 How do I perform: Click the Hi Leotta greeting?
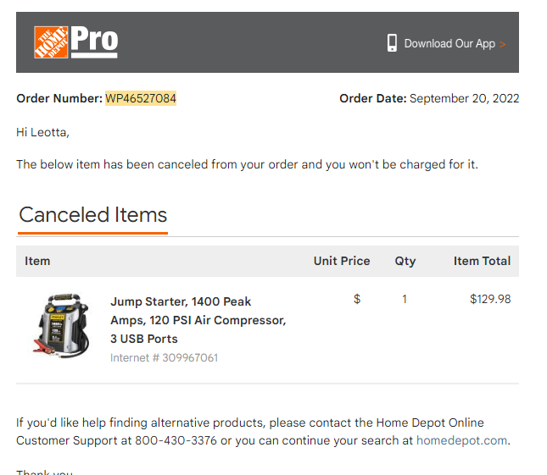[42, 132]
